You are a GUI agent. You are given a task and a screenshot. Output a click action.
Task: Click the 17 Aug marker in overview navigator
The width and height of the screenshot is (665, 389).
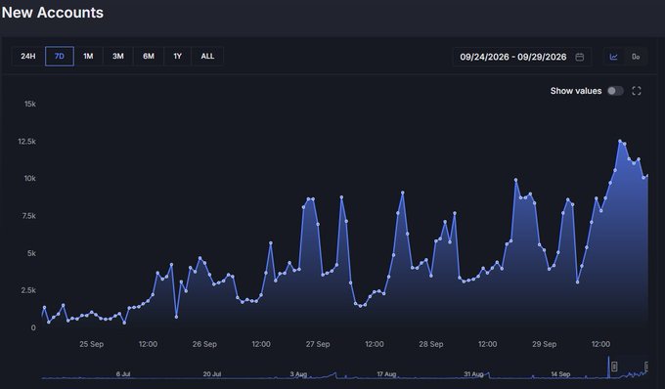pyautogui.click(x=386, y=374)
